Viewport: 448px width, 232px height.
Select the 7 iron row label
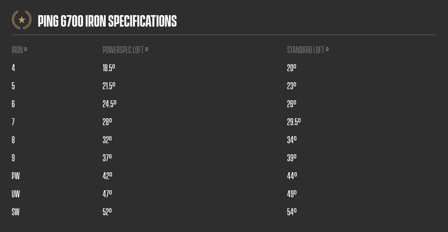[x=13, y=122]
